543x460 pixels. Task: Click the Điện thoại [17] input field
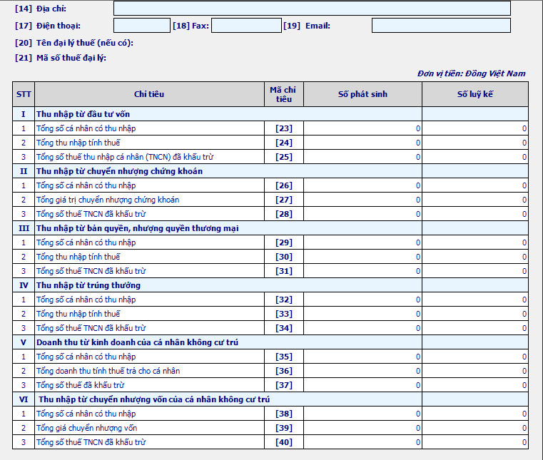[142, 26]
